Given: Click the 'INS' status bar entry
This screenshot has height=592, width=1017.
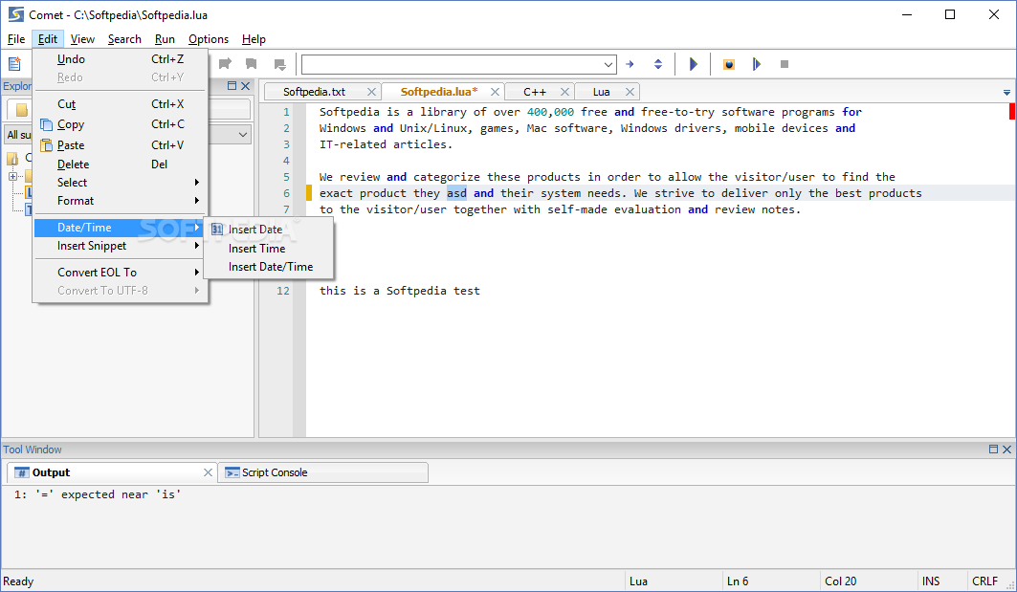Looking at the screenshot, I should click(x=931, y=581).
